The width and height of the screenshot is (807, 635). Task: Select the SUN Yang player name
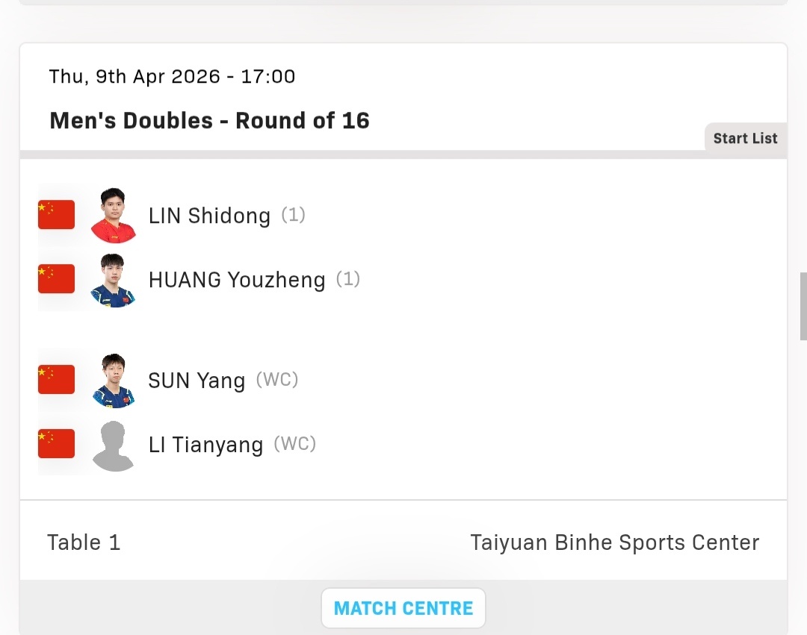(x=197, y=381)
